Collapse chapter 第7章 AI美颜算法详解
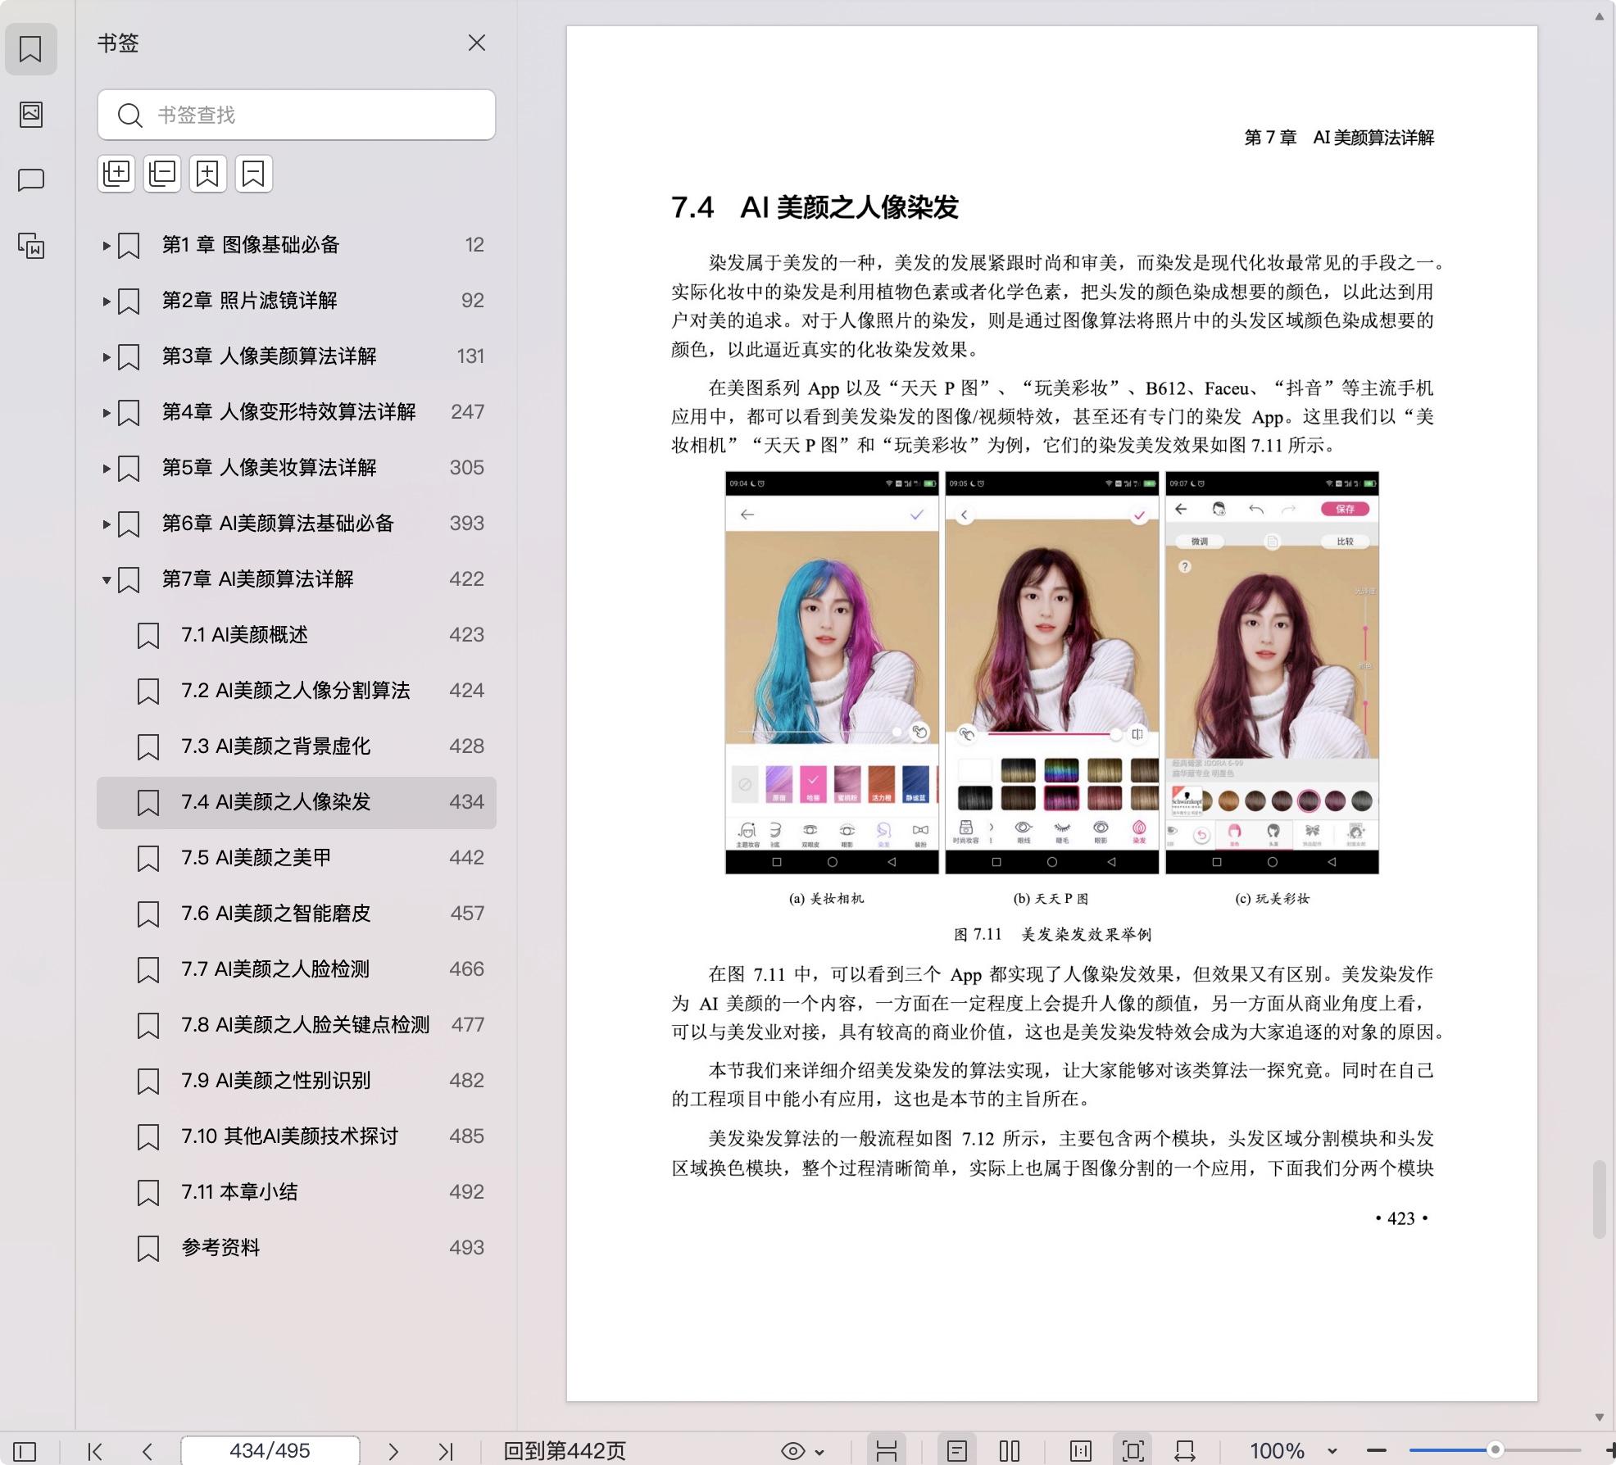The height and width of the screenshot is (1465, 1616). [107, 579]
